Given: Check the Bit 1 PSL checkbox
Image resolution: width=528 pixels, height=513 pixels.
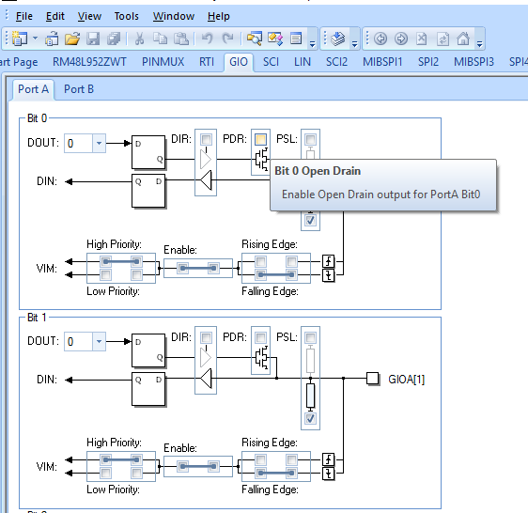Looking at the screenshot, I should pos(310,337).
